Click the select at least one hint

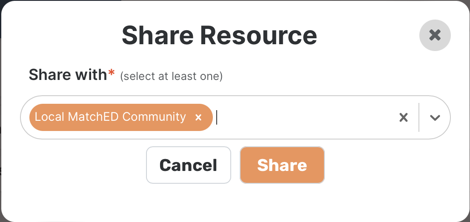[x=171, y=77]
